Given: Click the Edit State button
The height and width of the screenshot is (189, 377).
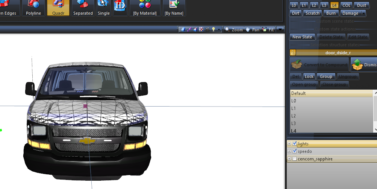Looking at the screenshot, I should coord(358,37).
